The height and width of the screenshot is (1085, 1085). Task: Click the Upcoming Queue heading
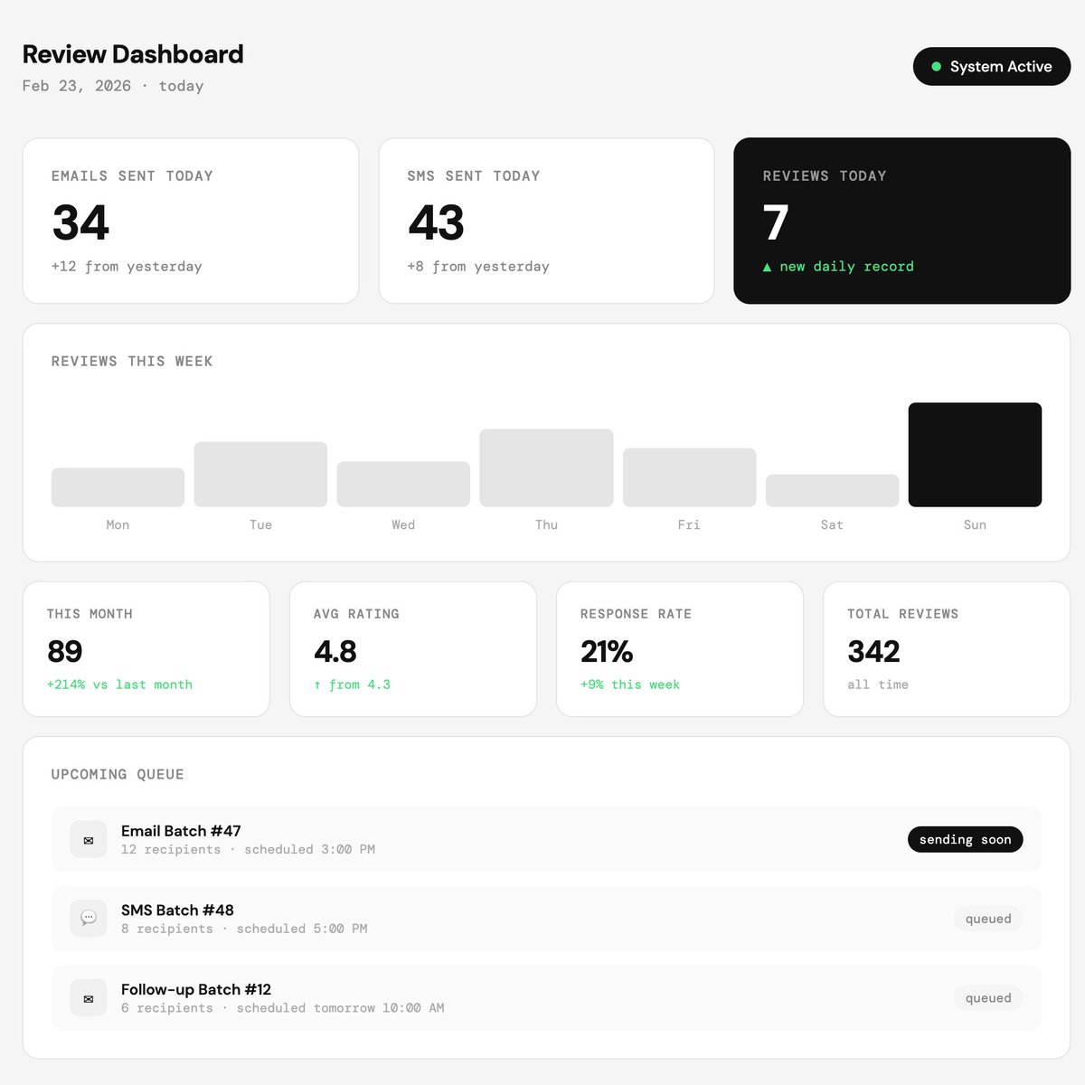tap(118, 775)
